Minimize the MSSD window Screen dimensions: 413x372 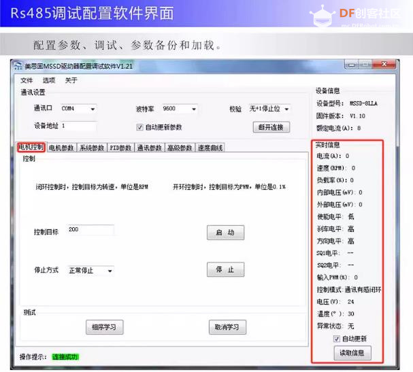[351, 65]
